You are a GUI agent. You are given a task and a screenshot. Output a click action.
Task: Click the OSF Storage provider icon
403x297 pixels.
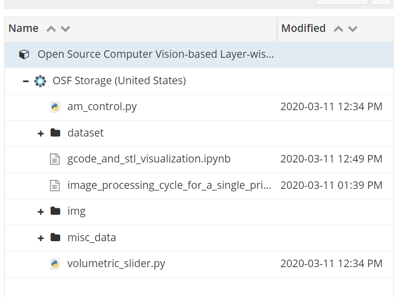[40, 81]
